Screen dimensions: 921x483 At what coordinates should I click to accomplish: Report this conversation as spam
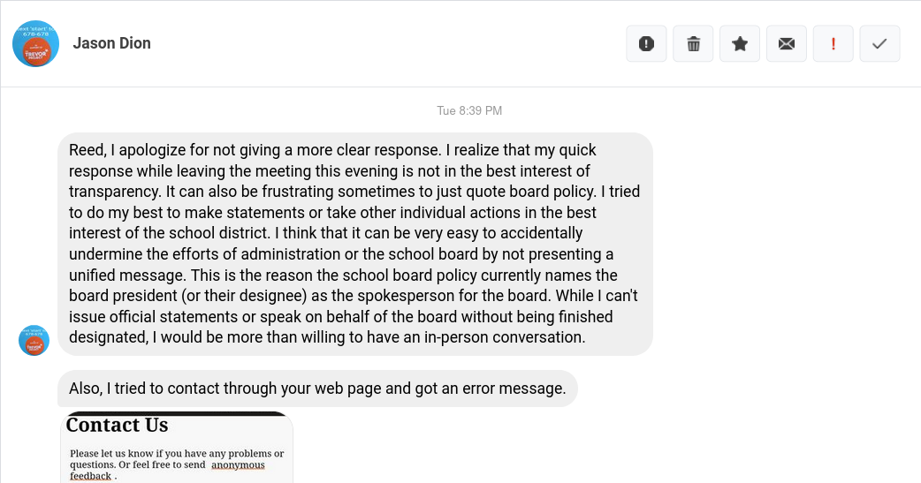pos(646,44)
